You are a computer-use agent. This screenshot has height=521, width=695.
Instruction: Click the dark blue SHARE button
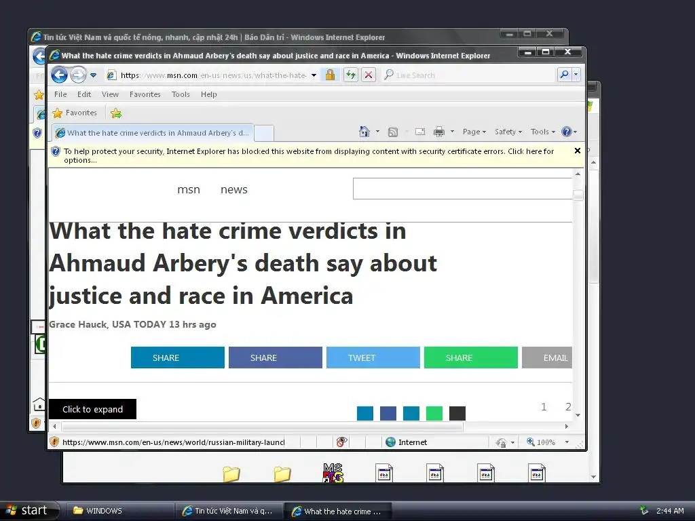click(x=178, y=358)
